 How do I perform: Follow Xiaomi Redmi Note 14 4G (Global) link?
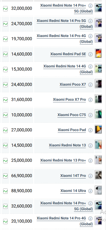(68, 69)
